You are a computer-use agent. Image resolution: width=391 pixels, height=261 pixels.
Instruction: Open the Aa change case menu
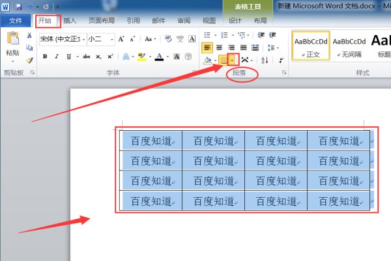150,39
